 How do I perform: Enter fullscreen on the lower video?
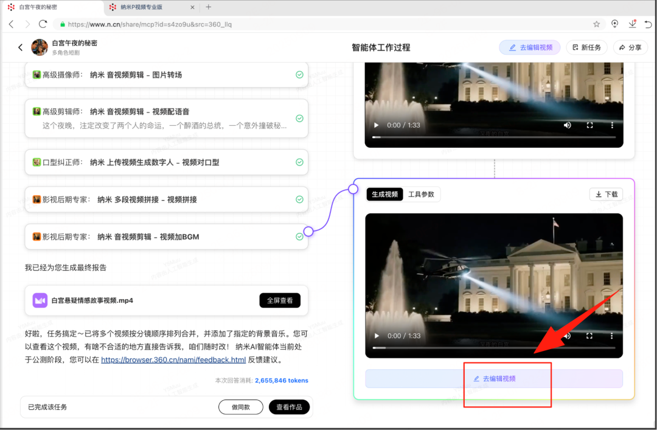[x=589, y=336]
